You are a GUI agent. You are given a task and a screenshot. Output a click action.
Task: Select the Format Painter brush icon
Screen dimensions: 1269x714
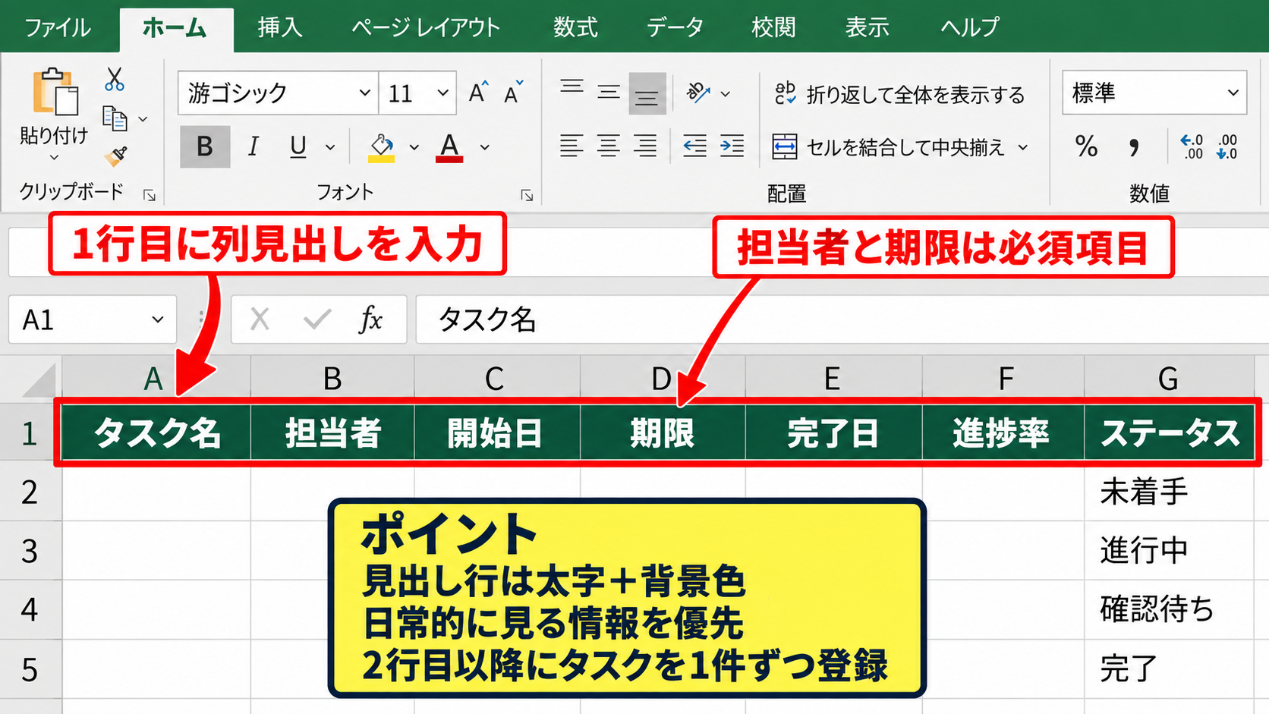coord(115,156)
